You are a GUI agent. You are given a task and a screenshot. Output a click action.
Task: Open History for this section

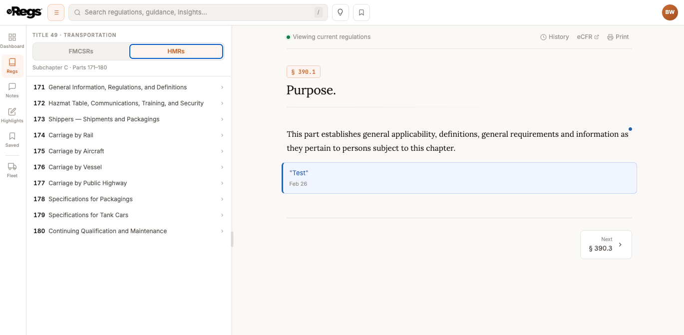coord(555,37)
